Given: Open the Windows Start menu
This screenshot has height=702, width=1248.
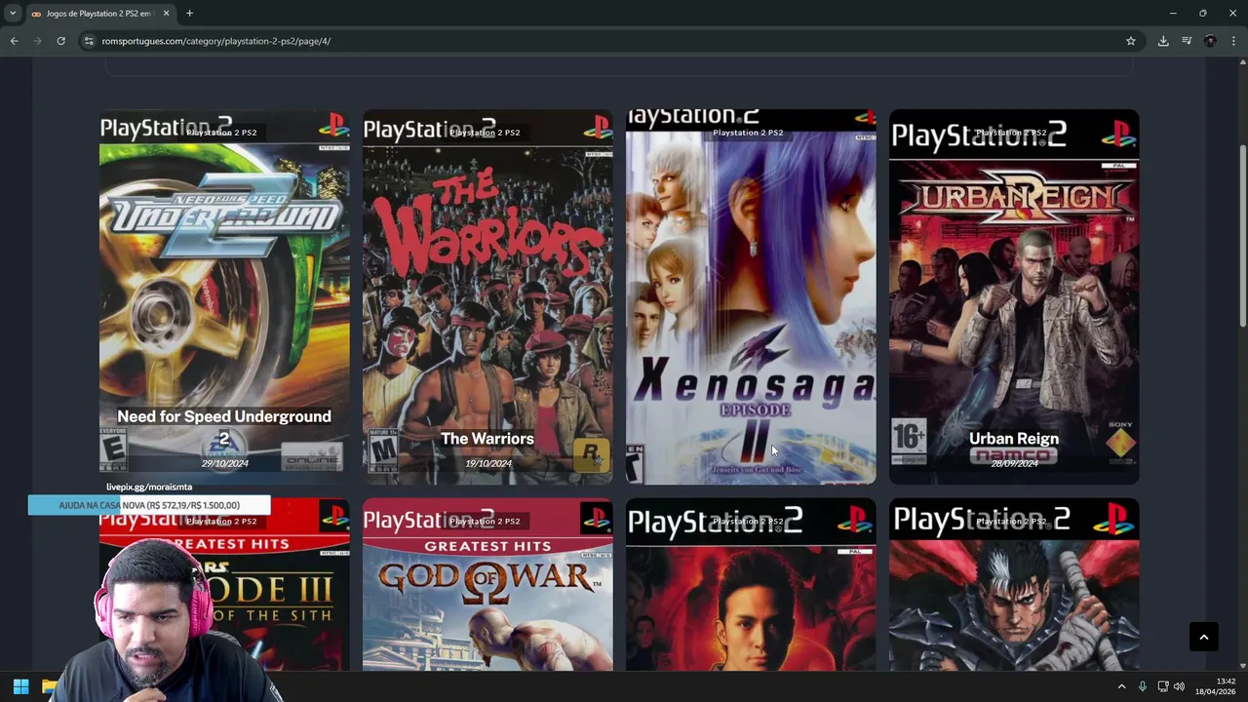Looking at the screenshot, I should [20, 686].
